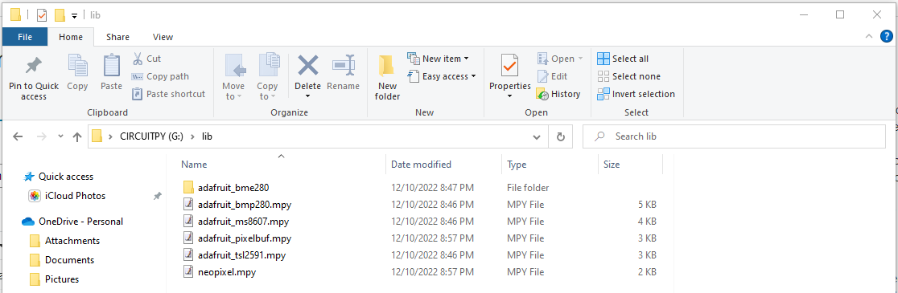The height and width of the screenshot is (293, 898).
Task: Click Properties icon in title bar toolbar
Action: click(42, 15)
